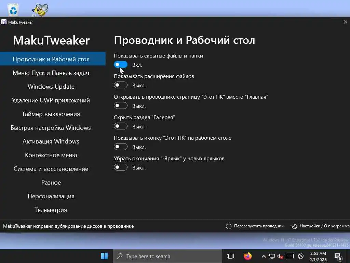Open "Настройки / О программе"
350x263 pixels.
click(325, 226)
